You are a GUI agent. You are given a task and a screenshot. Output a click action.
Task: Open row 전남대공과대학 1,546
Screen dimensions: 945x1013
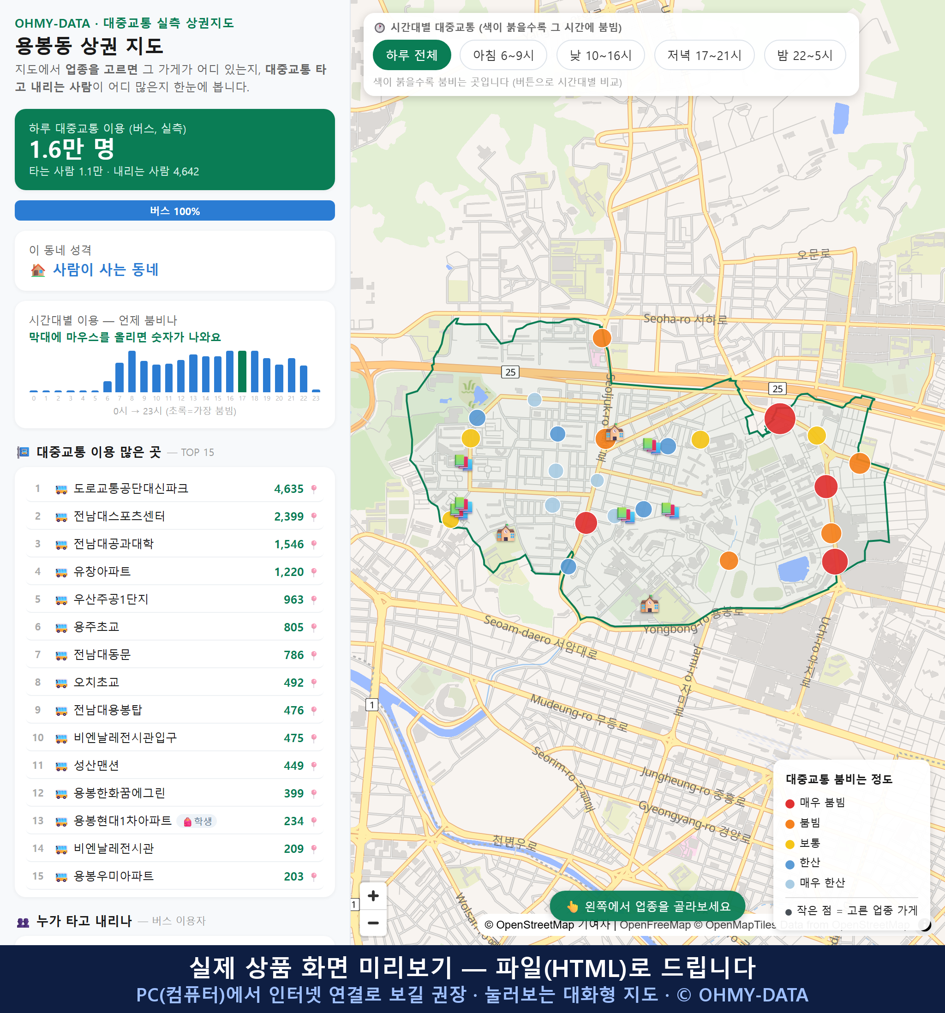175,544
